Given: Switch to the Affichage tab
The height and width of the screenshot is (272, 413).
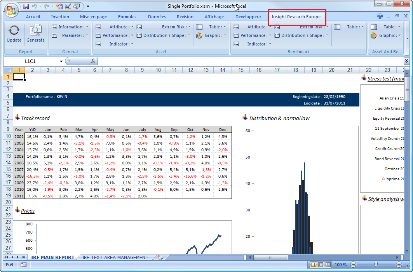Looking at the screenshot, I should coord(214,17).
